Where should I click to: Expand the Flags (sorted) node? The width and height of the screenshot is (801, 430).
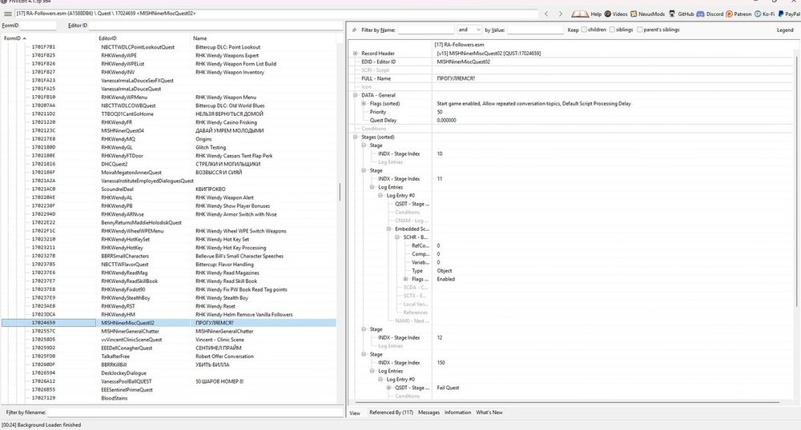point(364,103)
